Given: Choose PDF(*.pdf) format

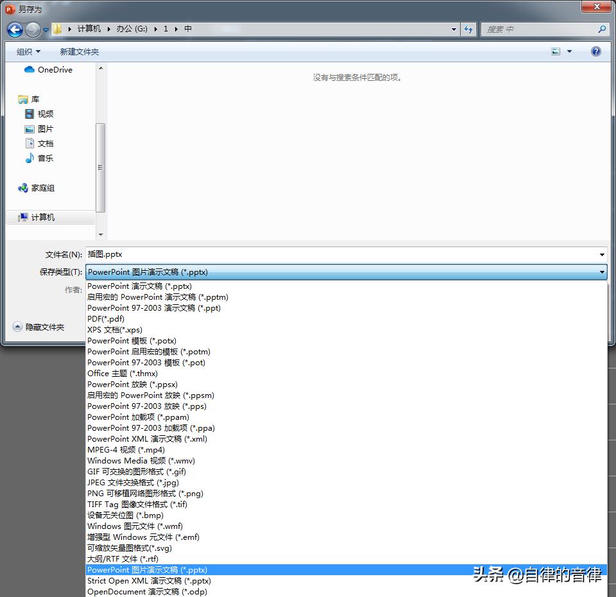Looking at the screenshot, I should tap(346, 319).
